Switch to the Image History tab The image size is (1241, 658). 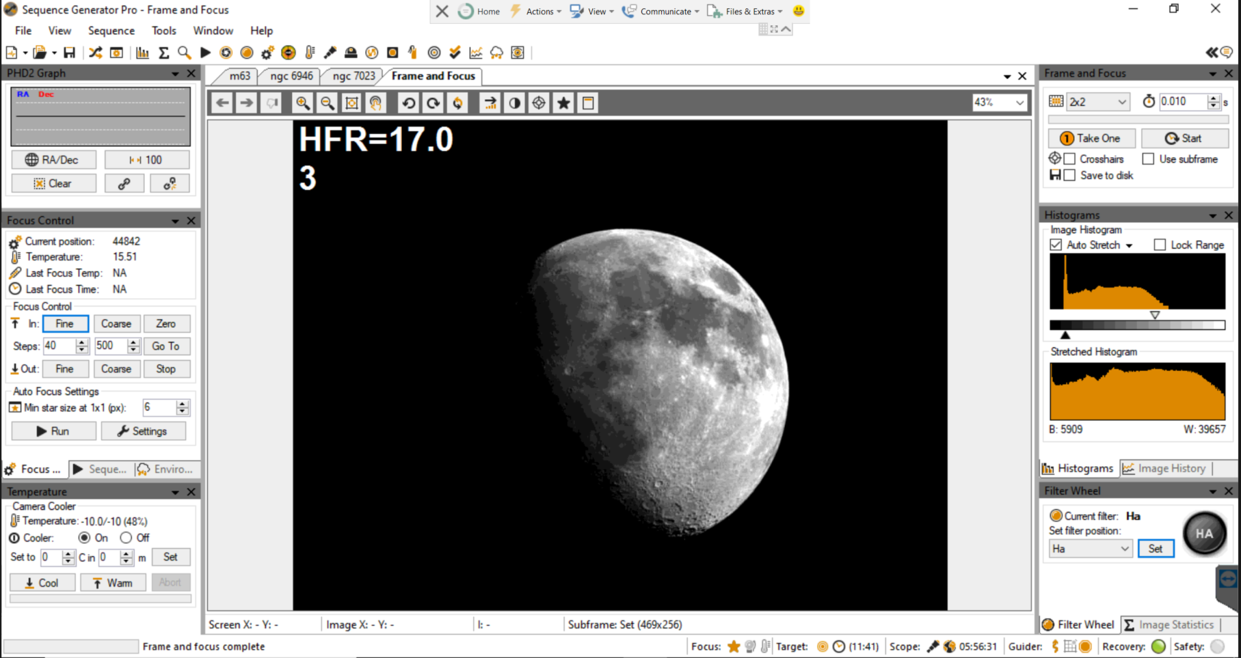(x=1165, y=468)
